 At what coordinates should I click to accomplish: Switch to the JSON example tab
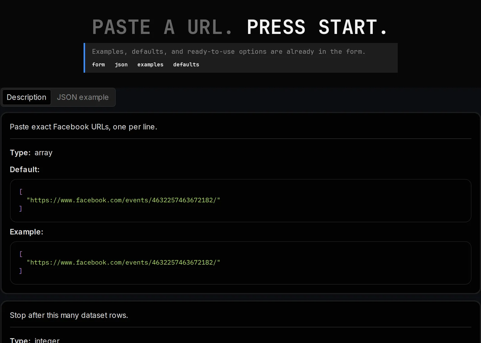coord(83,97)
